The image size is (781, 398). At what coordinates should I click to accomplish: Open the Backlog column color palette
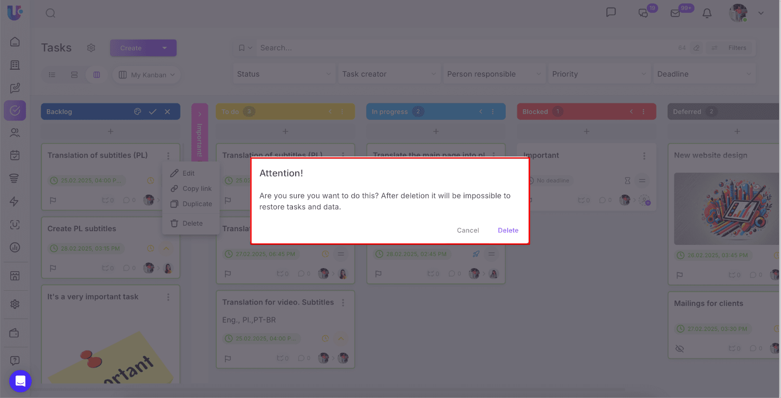[x=138, y=112]
